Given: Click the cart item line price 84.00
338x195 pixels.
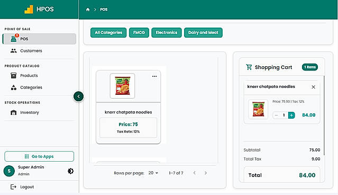Looking at the screenshot, I should point(309,115).
